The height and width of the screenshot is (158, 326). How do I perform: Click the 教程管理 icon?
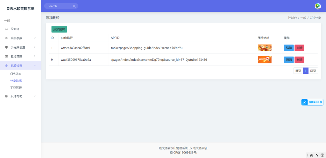[x=6, y=57]
